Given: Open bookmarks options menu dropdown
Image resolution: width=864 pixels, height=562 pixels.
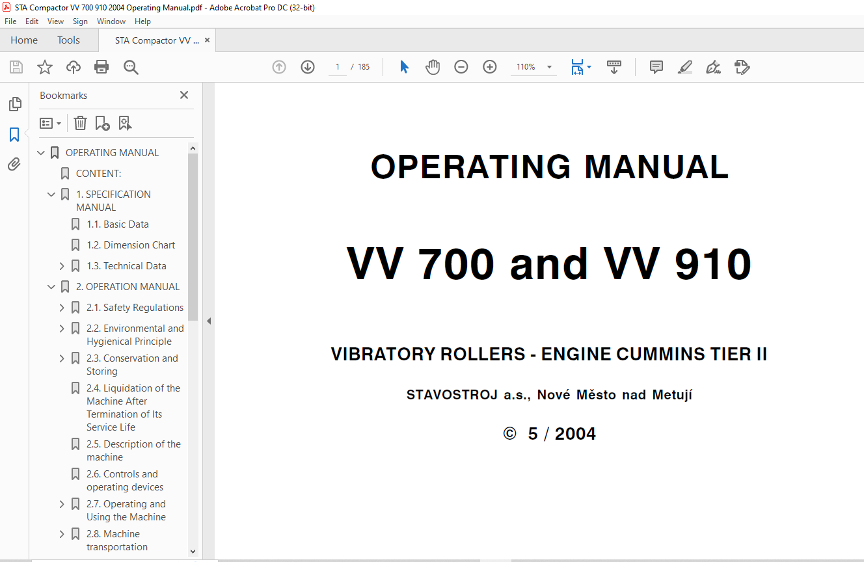Looking at the screenshot, I should pyautogui.click(x=51, y=123).
